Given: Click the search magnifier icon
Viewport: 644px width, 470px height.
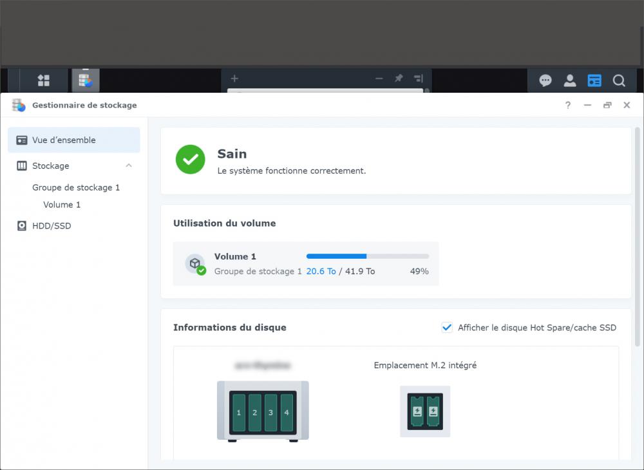Looking at the screenshot, I should [x=619, y=80].
